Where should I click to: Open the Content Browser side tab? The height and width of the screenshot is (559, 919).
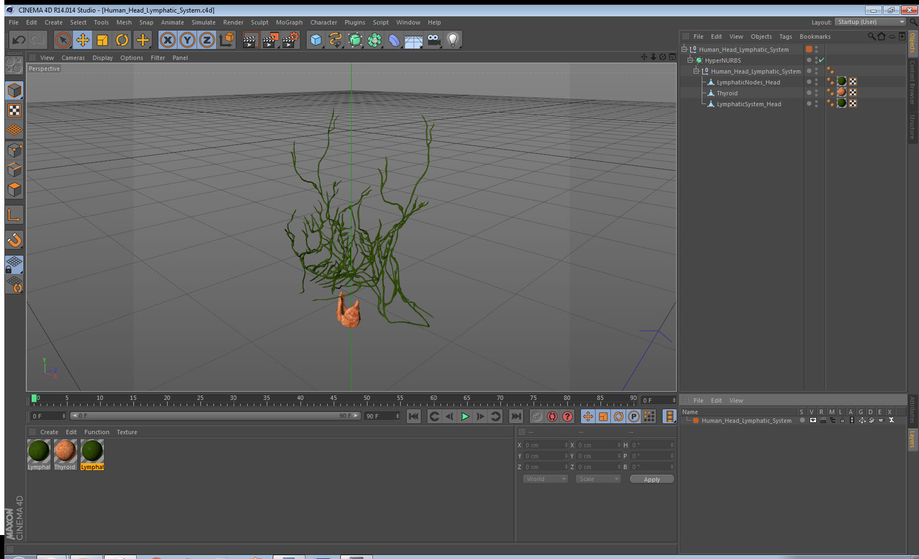pos(912,82)
